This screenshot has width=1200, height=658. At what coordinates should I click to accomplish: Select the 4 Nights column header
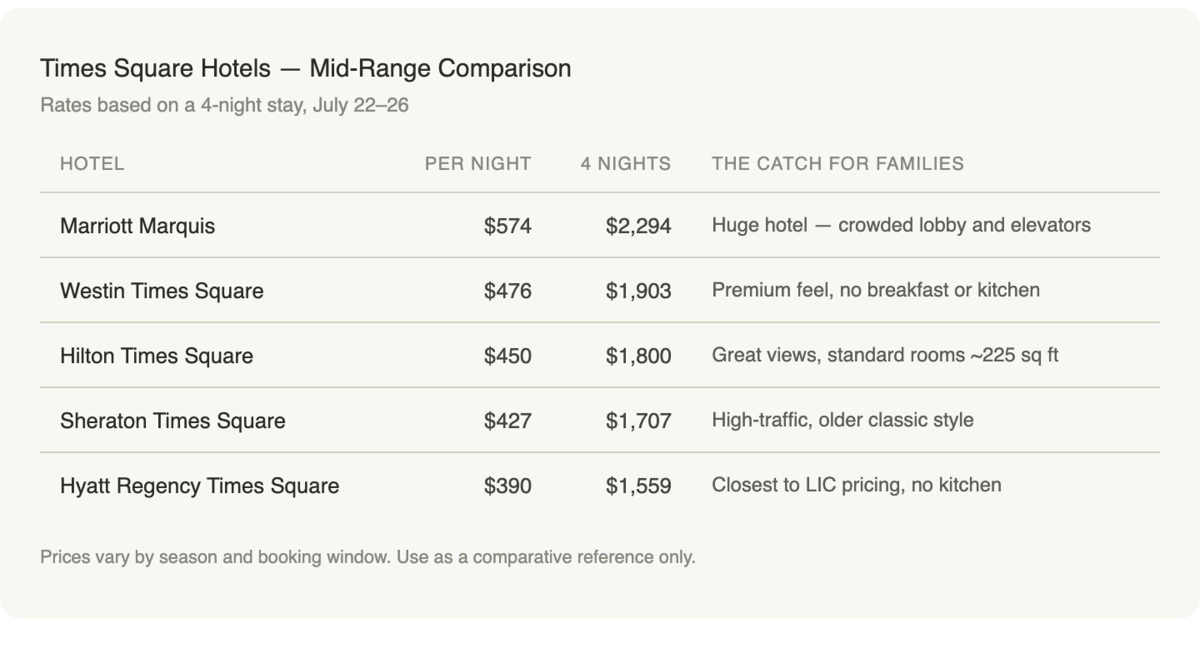click(x=625, y=163)
